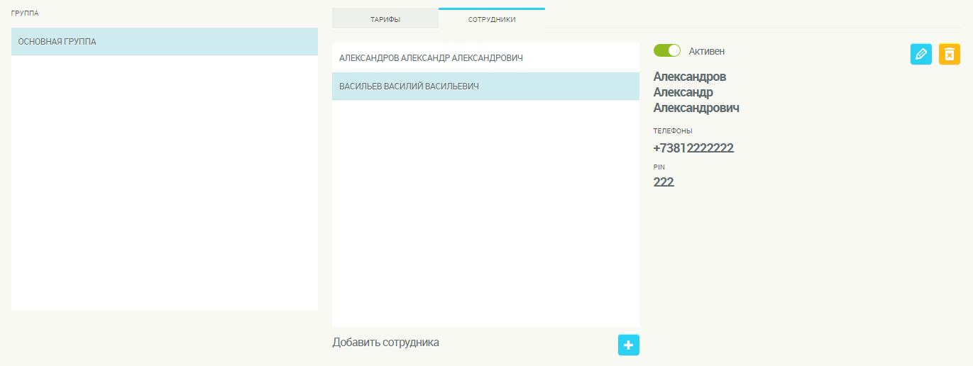Screen dimensions: 973x366
Task: Click the PIN field label
Action: 659,167
